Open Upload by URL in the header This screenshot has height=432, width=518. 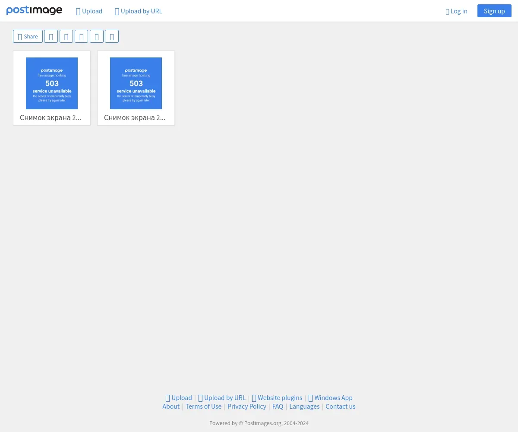click(x=139, y=11)
